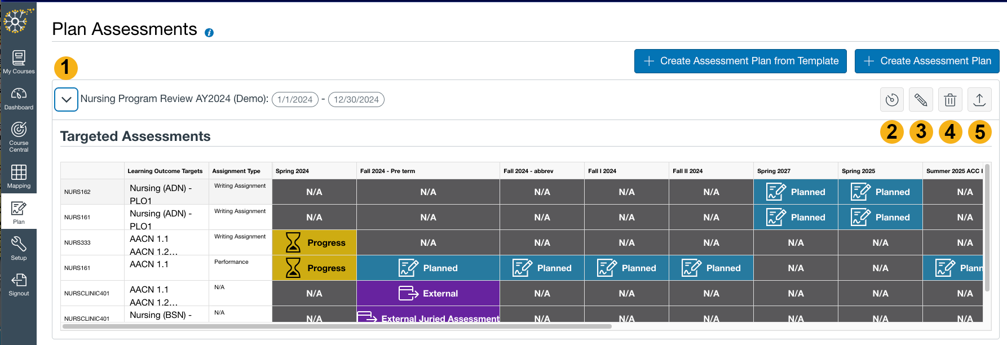
Task: Click Progress cell in the Performance row
Action: pyautogui.click(x=314, y=268)
